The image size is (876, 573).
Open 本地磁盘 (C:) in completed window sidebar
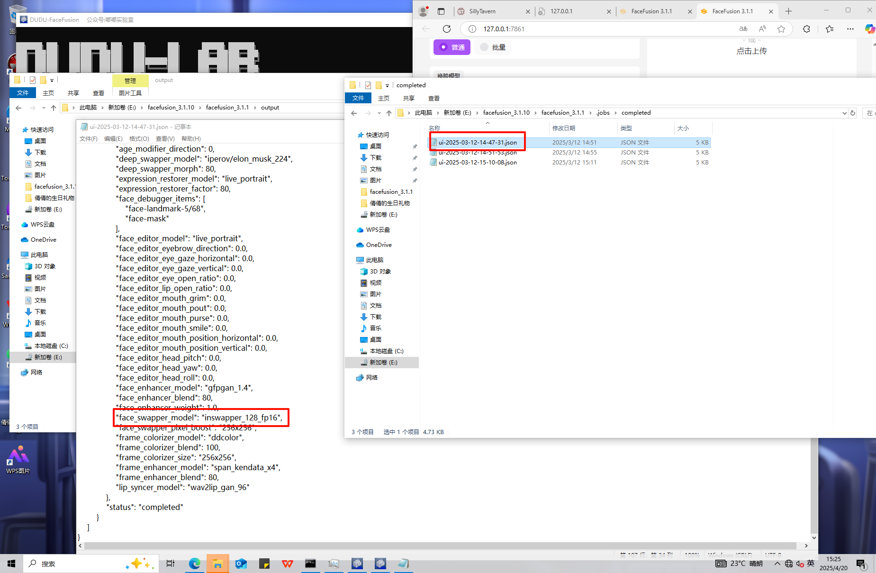click(x=386, y=351)
